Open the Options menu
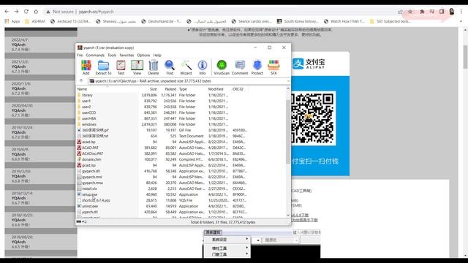Viewport: 468px width, 263px height. (x=143, y=56)
